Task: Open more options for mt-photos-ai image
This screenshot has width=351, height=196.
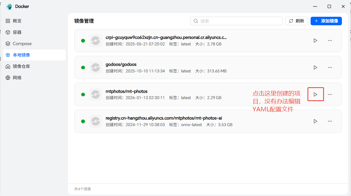Action: point(330,121)
